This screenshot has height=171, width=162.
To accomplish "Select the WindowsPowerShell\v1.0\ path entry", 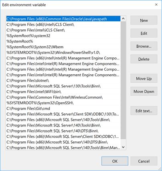I will pyautogui.click(x=63, y=53).
